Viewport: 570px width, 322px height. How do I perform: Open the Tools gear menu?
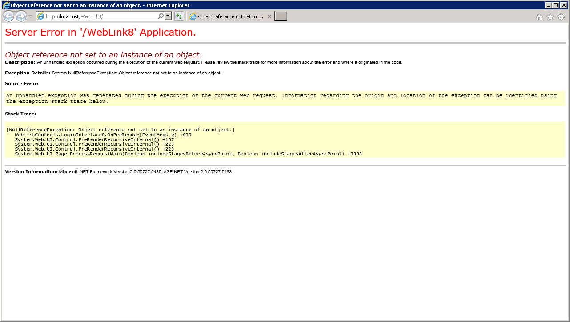[x=561, y=17]
